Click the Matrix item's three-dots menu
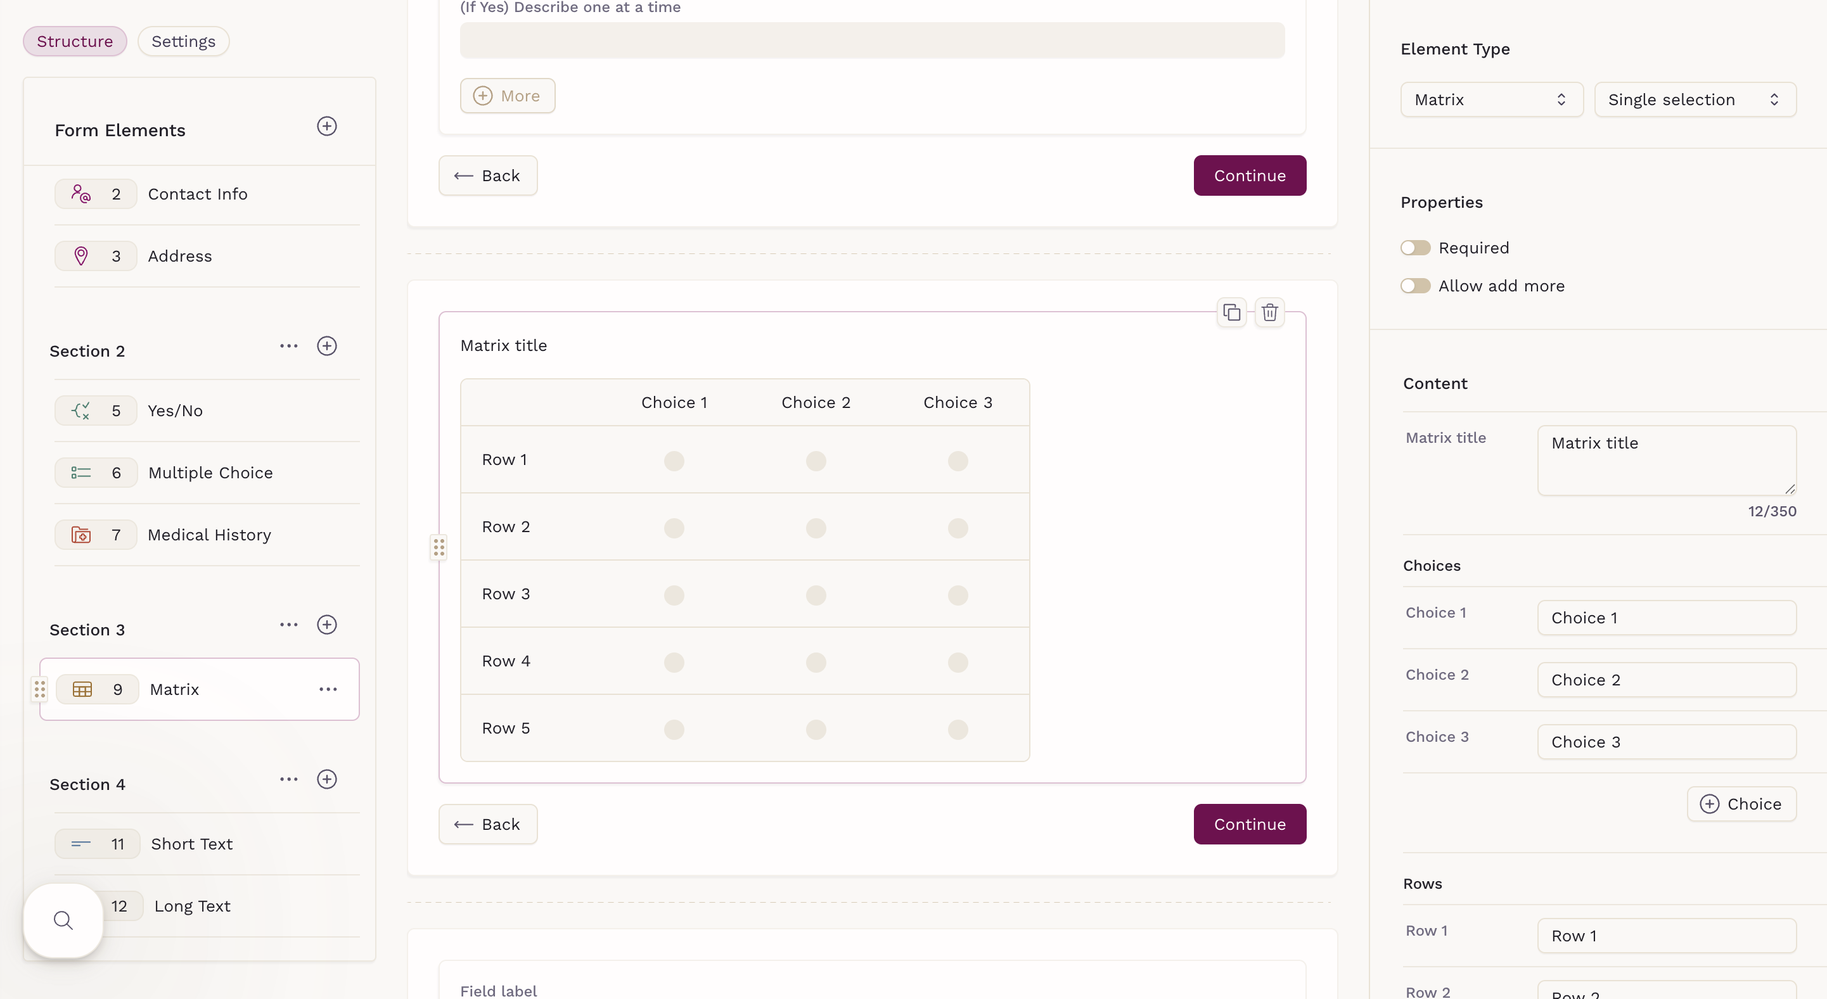The width and height of the screenshot is (1827, 999). 328,689
